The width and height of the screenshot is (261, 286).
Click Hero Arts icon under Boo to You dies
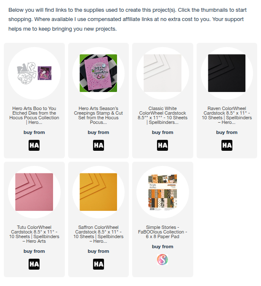click(x=34, y=145)
